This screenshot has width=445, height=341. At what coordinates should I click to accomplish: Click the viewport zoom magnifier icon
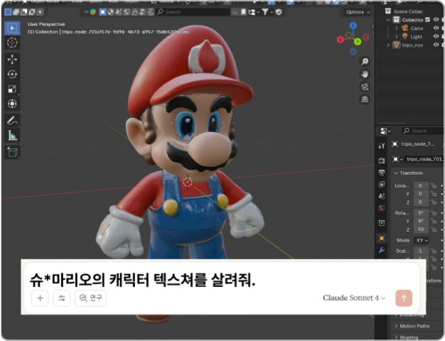(x=365, y=62)
